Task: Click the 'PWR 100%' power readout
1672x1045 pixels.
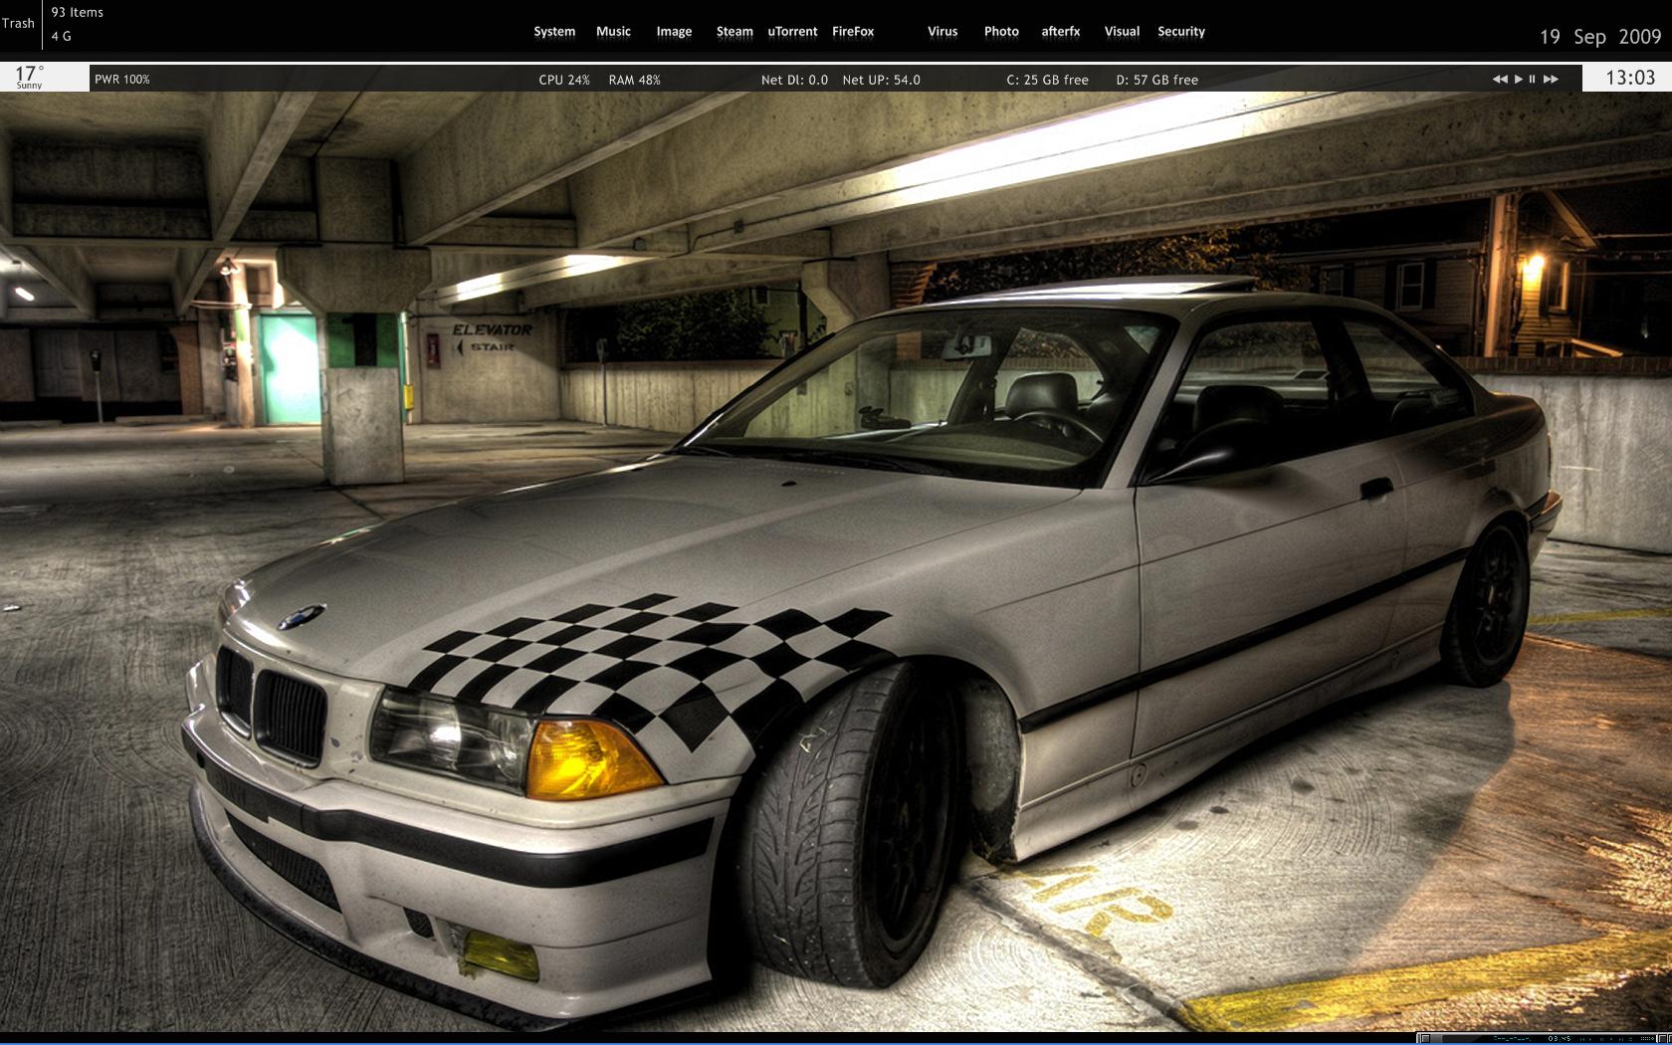Action: [x=122, y=80]
